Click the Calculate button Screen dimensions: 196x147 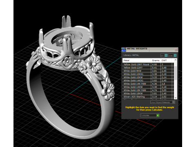point(150,116)
